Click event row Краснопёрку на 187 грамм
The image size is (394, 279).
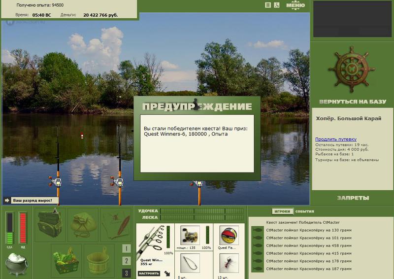point(309,269)
